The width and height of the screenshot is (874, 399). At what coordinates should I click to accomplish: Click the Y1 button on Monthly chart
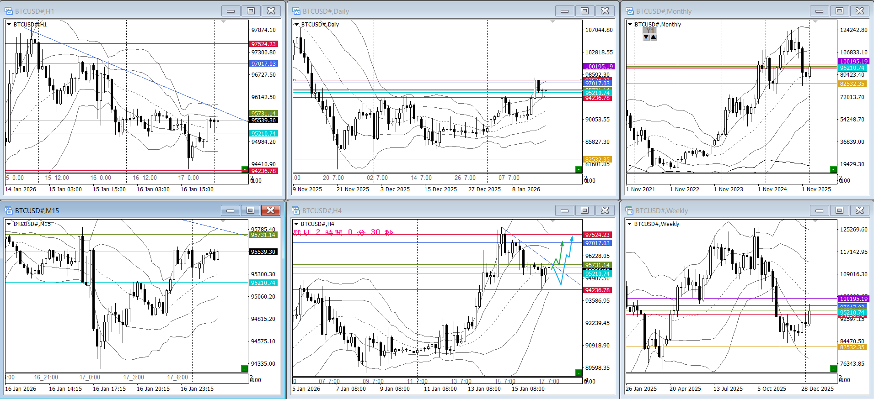(x=650, y=30)
